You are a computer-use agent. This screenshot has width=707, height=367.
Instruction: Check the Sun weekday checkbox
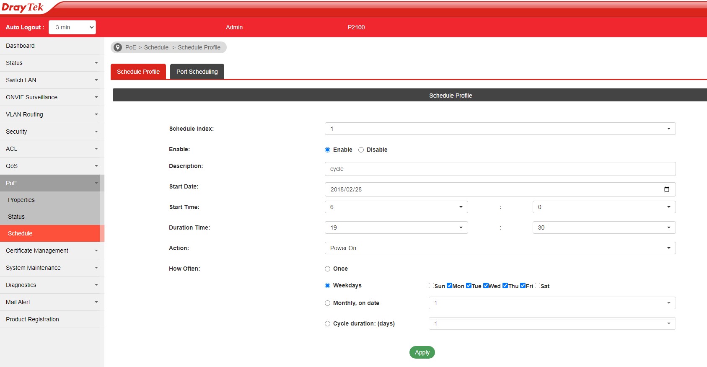pyautogui.click(x=431, y=286)
